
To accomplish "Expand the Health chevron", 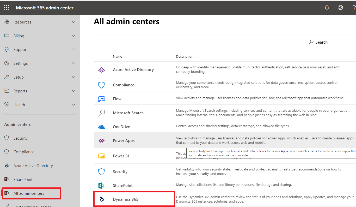I will coord(73,105).
